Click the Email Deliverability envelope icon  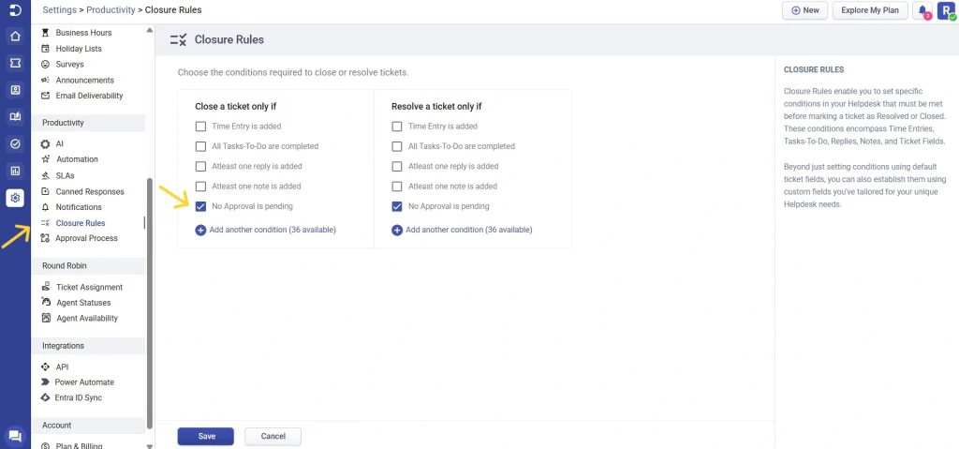(x=45, y=96)
